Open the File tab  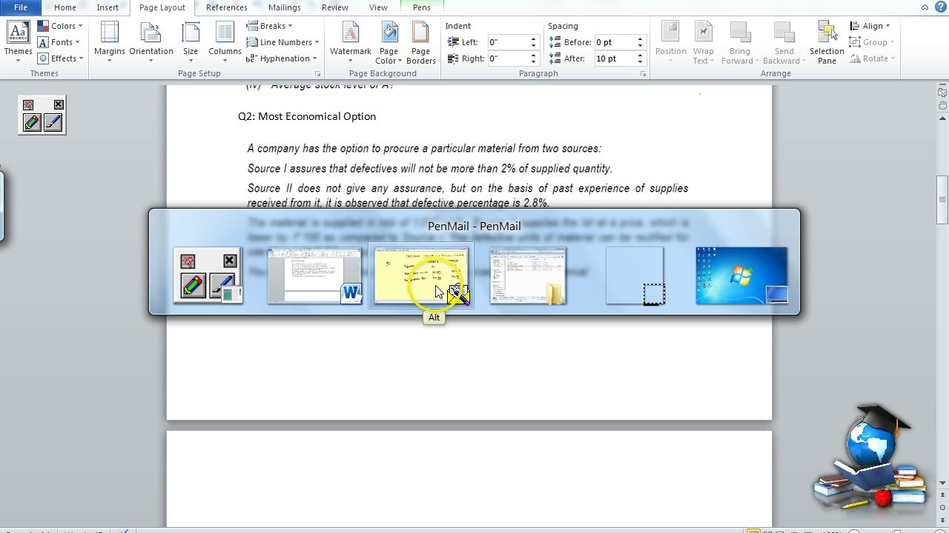(21, 7)
